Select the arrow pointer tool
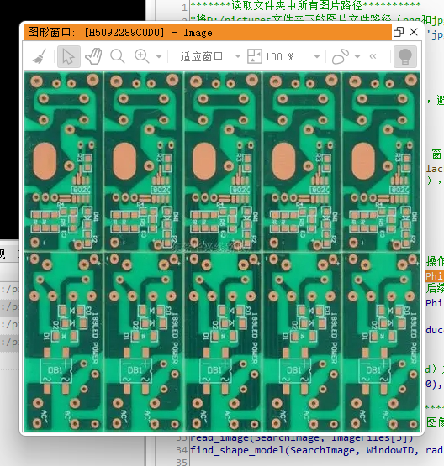Viewport: 444px width, 466px height. [x=68, y=56]
